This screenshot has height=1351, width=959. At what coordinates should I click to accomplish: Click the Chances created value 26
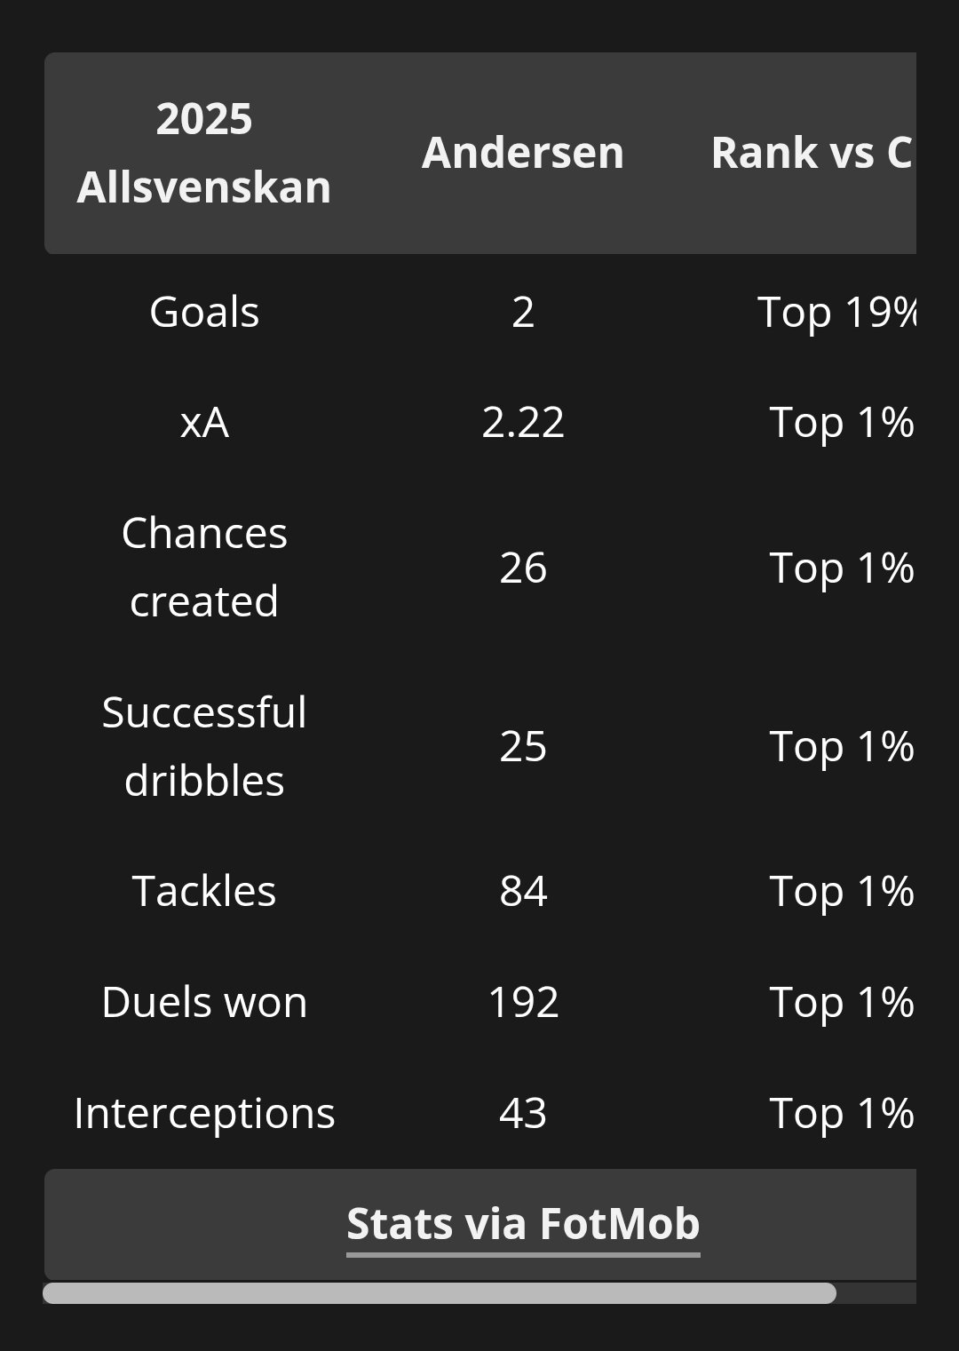point(523,568)
